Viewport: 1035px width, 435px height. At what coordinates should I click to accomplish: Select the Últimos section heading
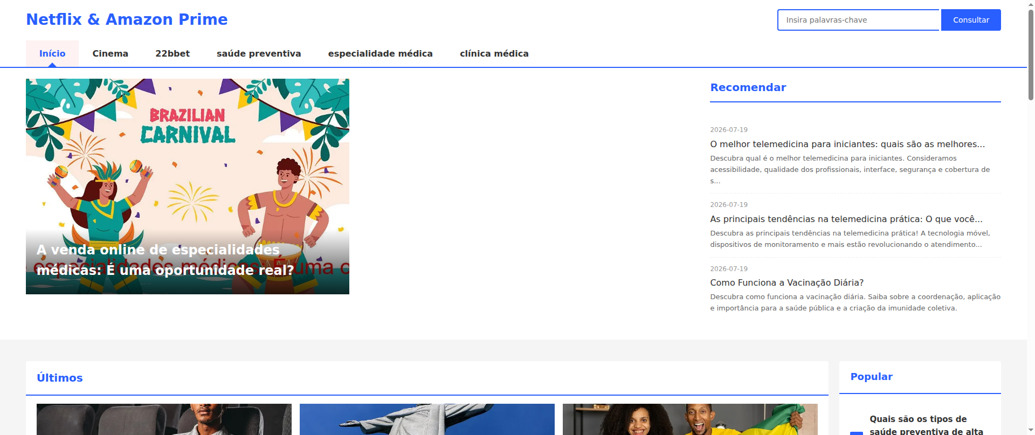[60, 378]
